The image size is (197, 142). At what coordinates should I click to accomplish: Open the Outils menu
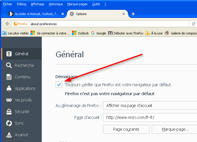point(96,4)
